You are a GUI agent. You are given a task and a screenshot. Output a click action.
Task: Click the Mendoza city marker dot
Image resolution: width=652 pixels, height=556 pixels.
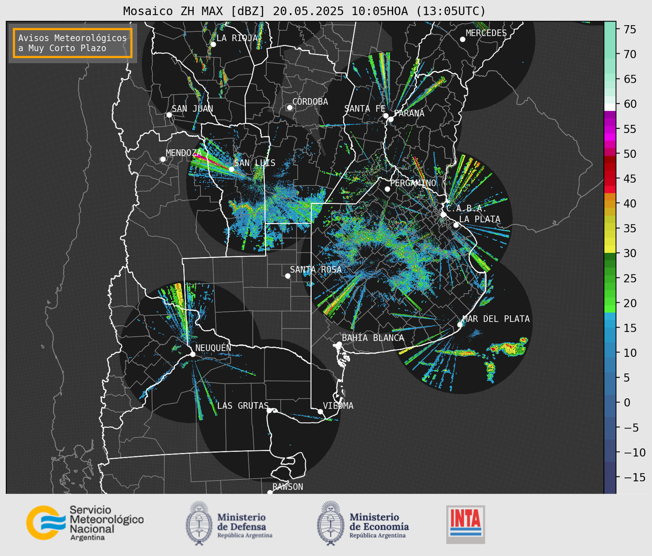(163, 159)
